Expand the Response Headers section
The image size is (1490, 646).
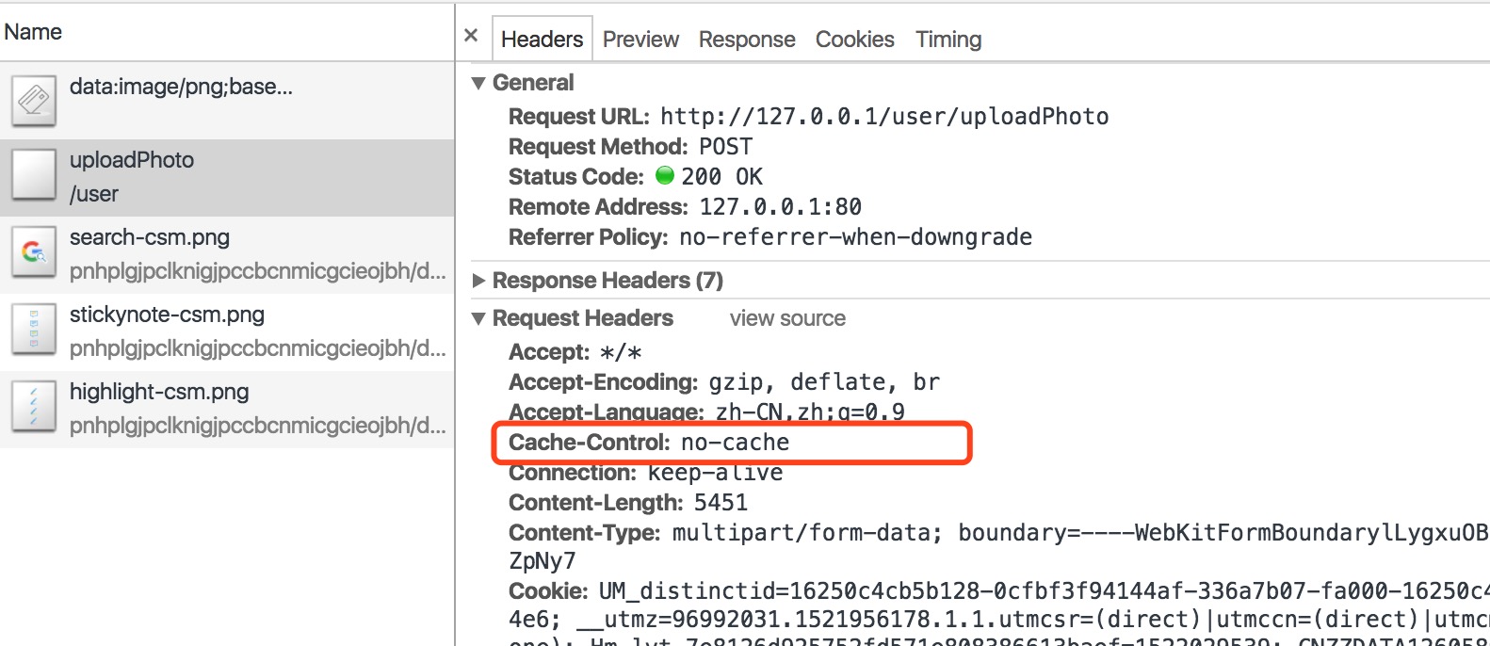click(479, 281)
